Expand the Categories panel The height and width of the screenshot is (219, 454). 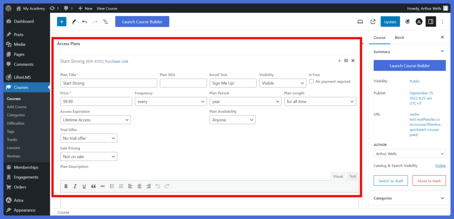(x=442, y=198)
